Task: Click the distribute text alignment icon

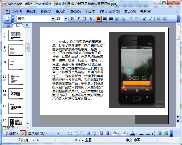Action: [117, 19]
